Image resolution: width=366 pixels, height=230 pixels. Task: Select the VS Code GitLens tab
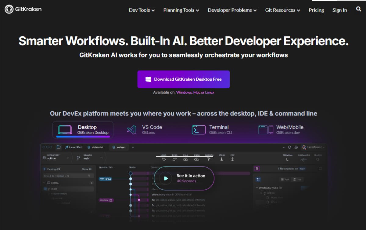coord(145,130)
